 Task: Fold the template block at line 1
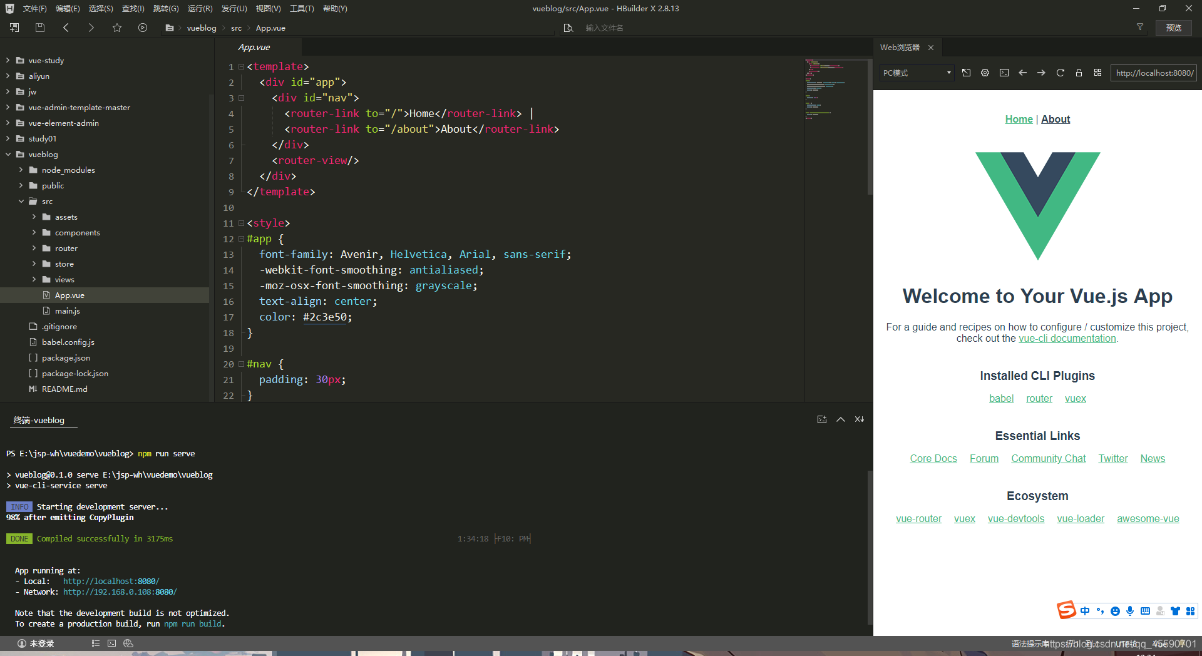(241, 66)
